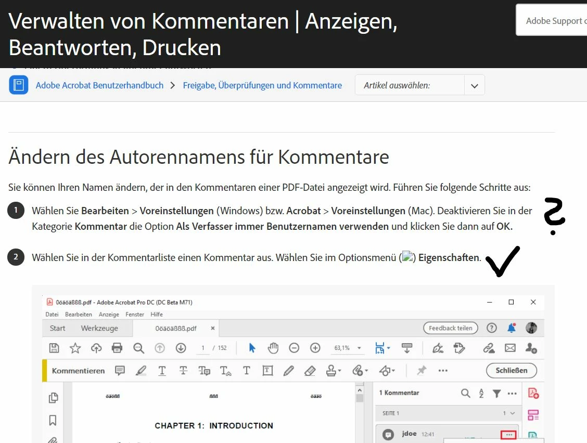
Task: Open the attach file dropdown
Action: (x=360, y=370)
